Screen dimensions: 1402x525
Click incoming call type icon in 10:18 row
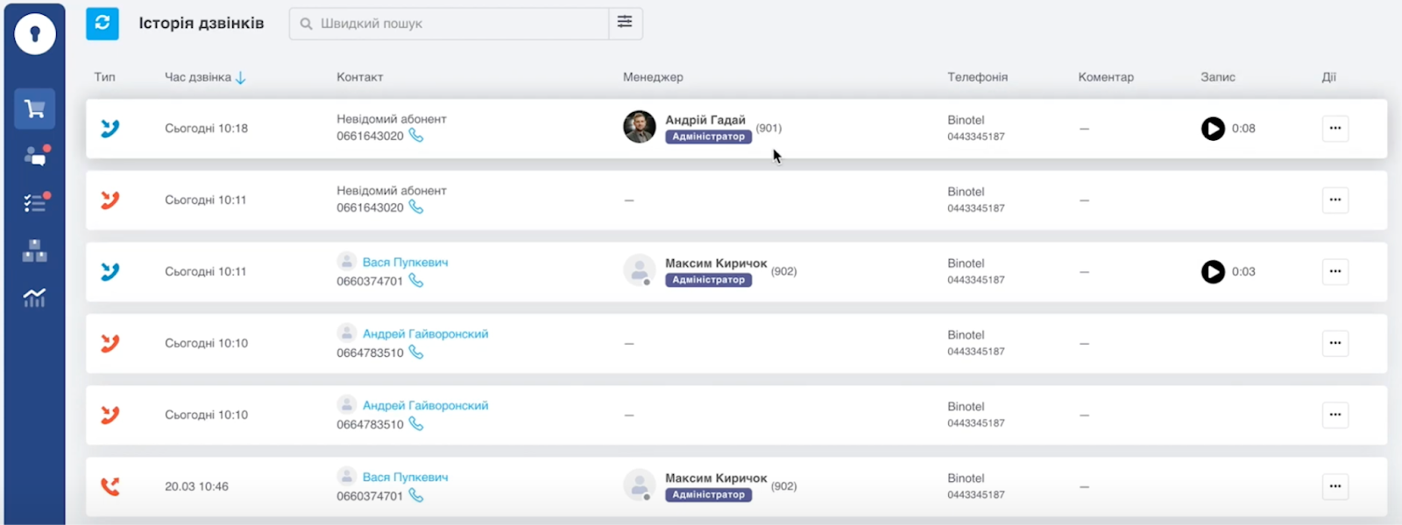click(110, 129)
